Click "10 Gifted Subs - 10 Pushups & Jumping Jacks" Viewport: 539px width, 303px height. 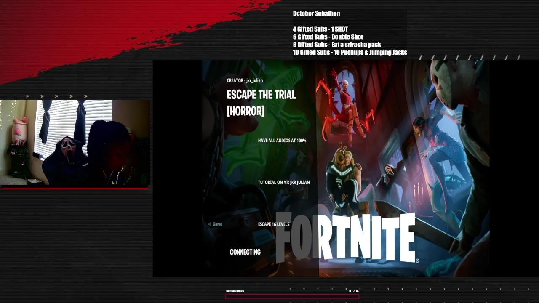tap(350, 53)
